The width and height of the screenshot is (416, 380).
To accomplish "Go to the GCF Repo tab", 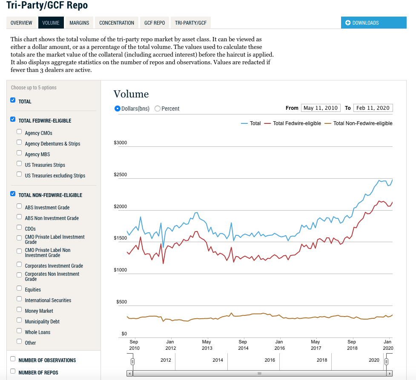I will click(x=154, y=23).
